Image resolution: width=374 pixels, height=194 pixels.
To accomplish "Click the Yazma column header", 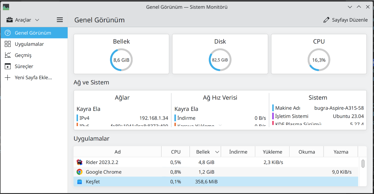I will (341, 152).
